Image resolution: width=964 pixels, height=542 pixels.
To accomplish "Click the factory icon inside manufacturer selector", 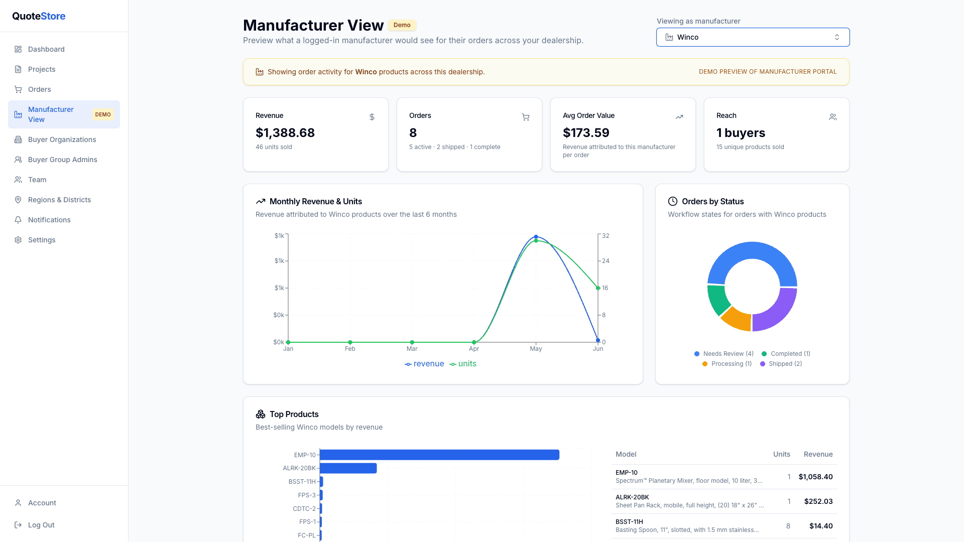I will coord(669,37).
